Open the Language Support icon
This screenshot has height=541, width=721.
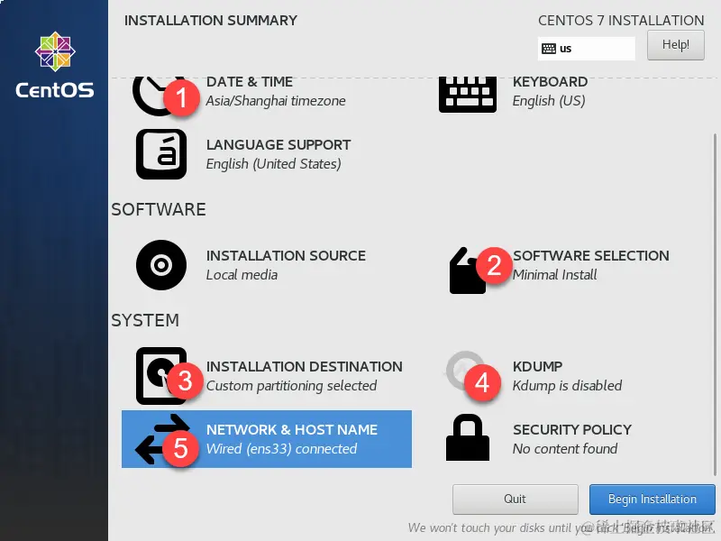coord(161,154)
